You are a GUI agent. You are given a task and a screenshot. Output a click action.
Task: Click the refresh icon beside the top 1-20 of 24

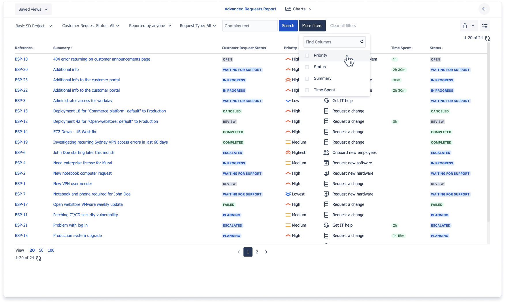(487, 38)
